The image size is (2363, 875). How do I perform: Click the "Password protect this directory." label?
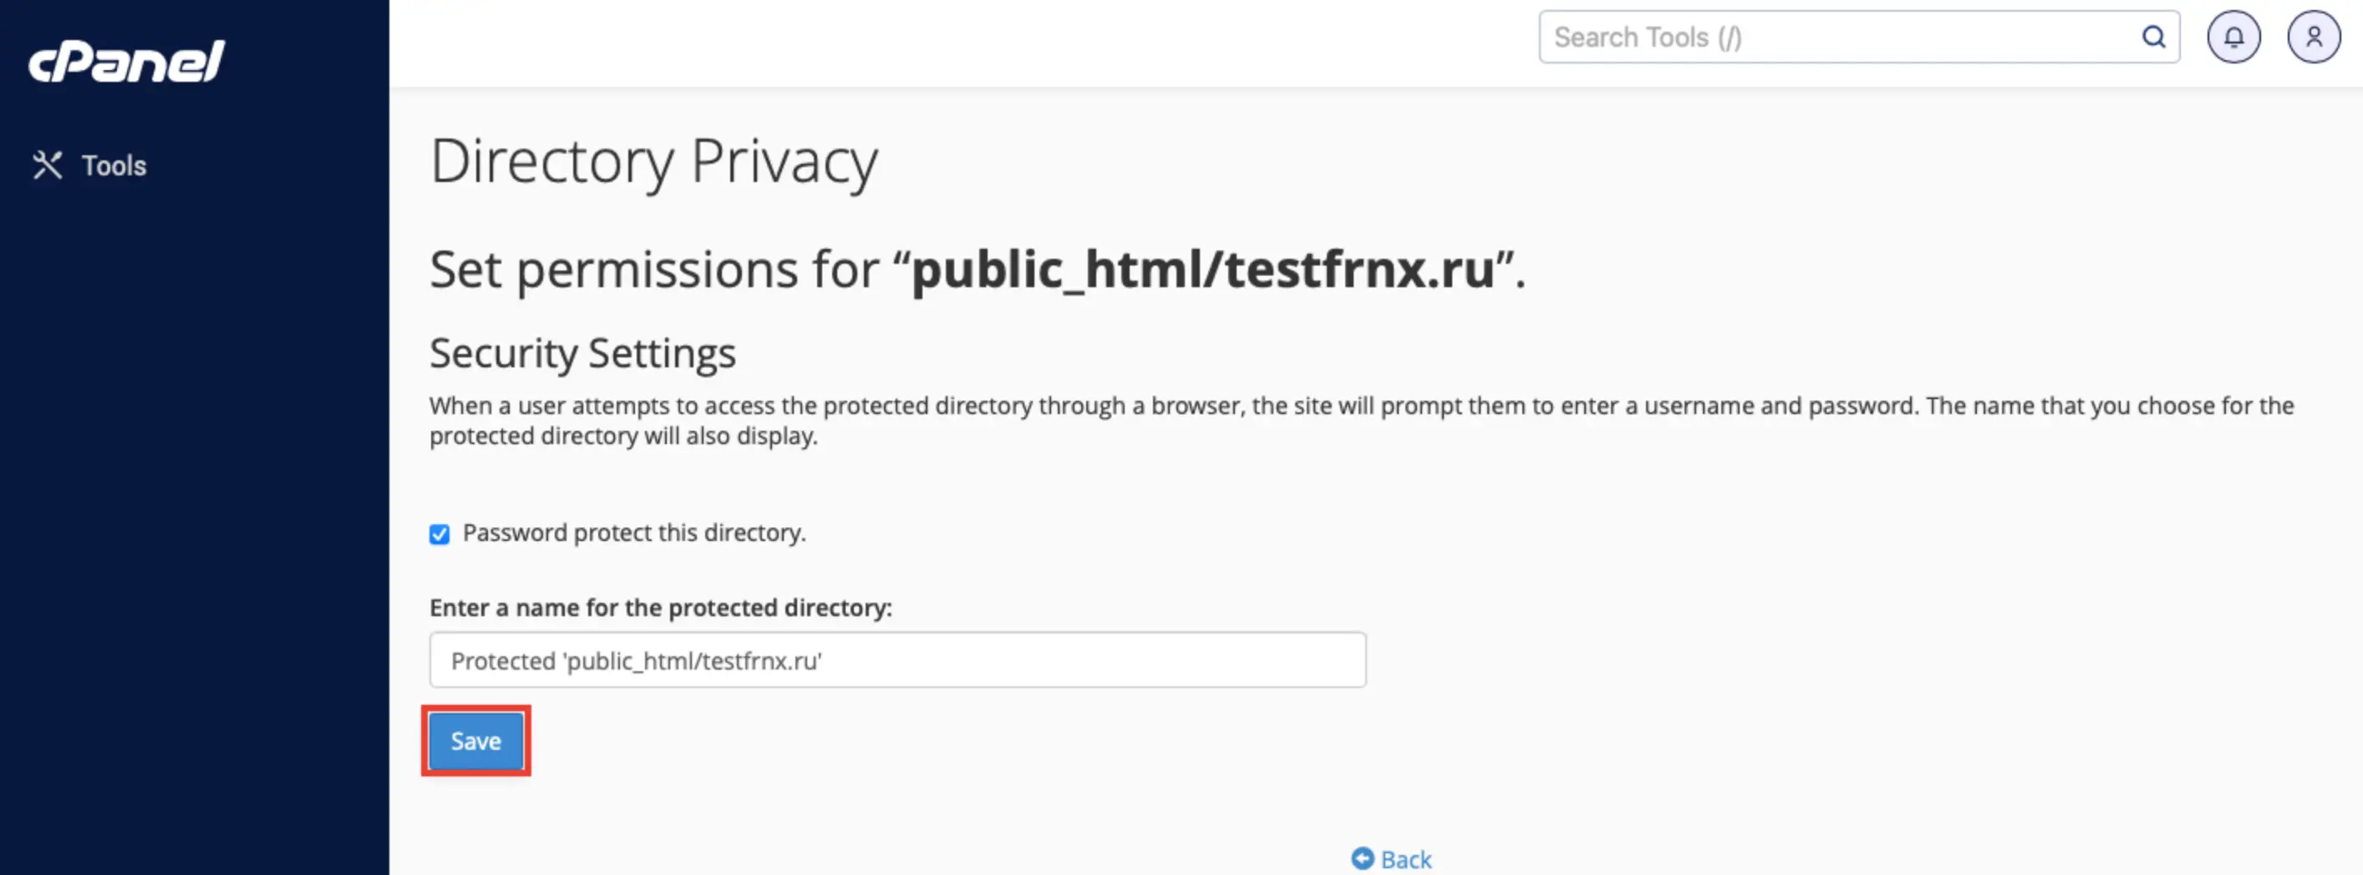point(634,534)
